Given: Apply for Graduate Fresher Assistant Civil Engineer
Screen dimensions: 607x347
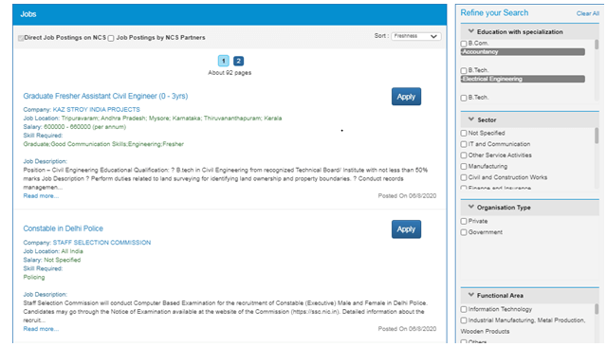Looking at the screenshot, I should pyautogui.click(x=406, y=97).
